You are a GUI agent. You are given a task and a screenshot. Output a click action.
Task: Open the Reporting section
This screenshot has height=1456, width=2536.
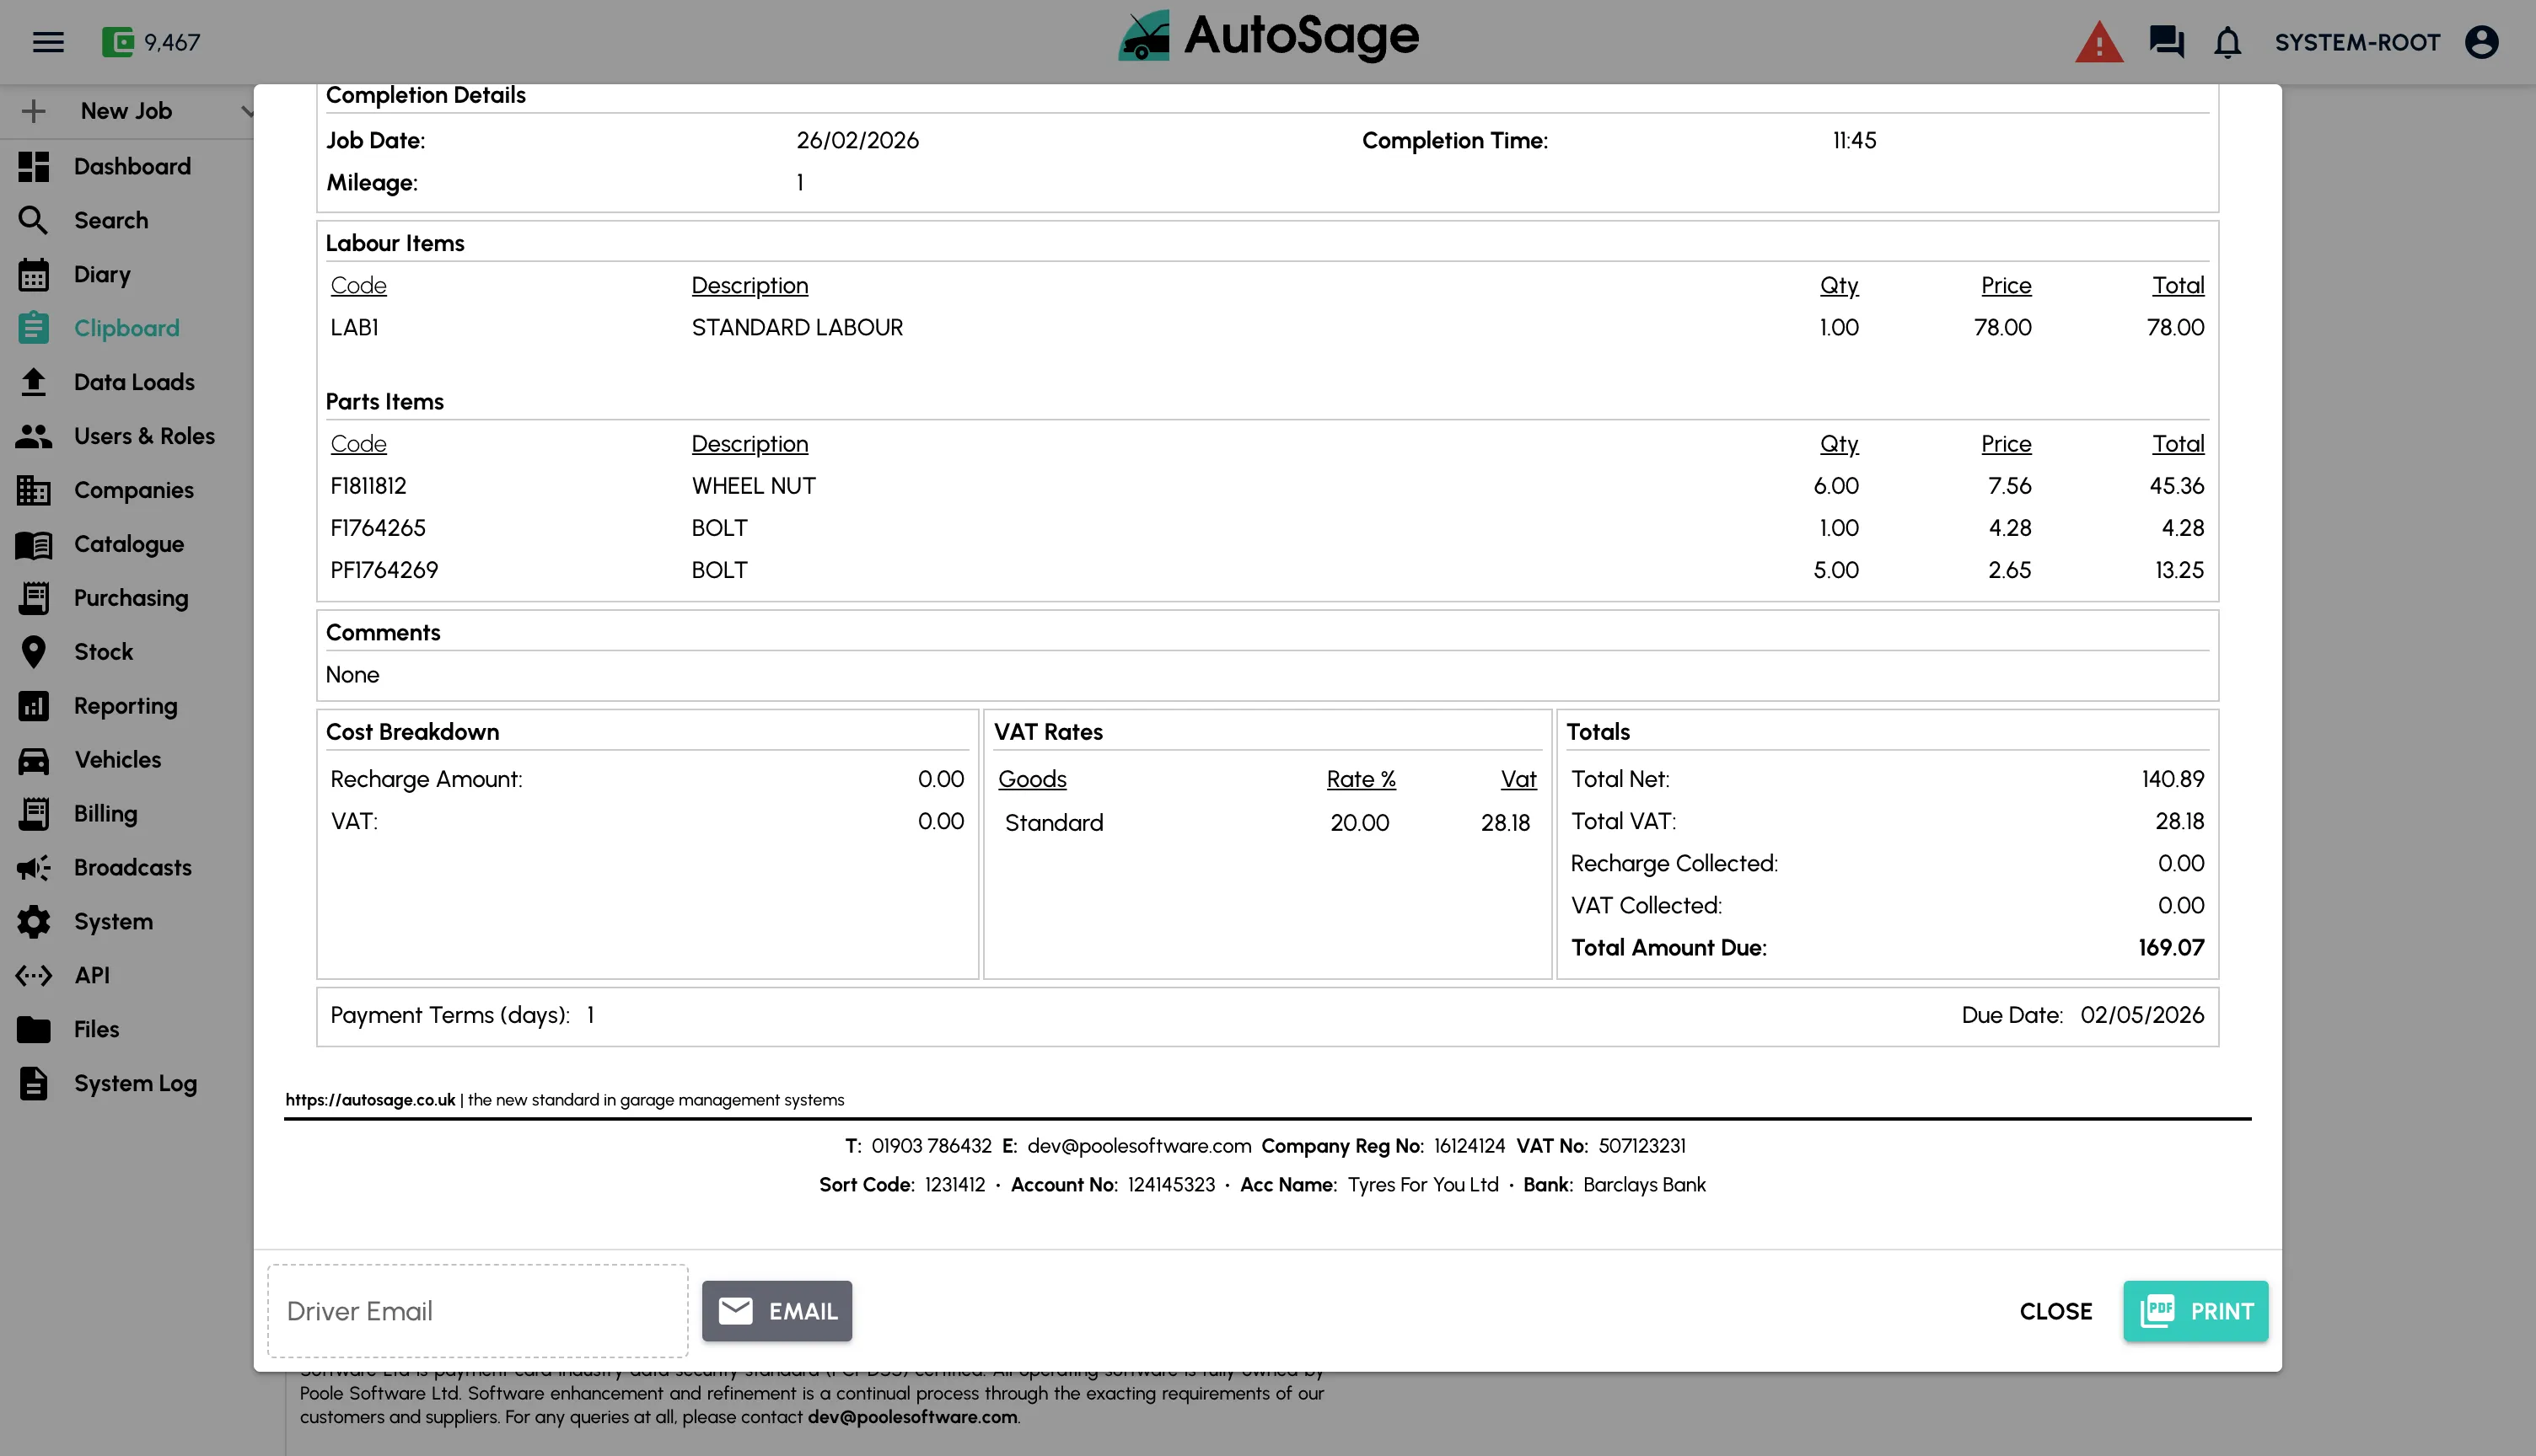[126, 706]
